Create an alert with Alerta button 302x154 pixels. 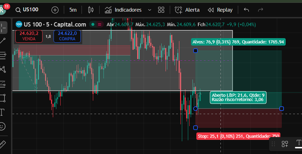(187, 10)
